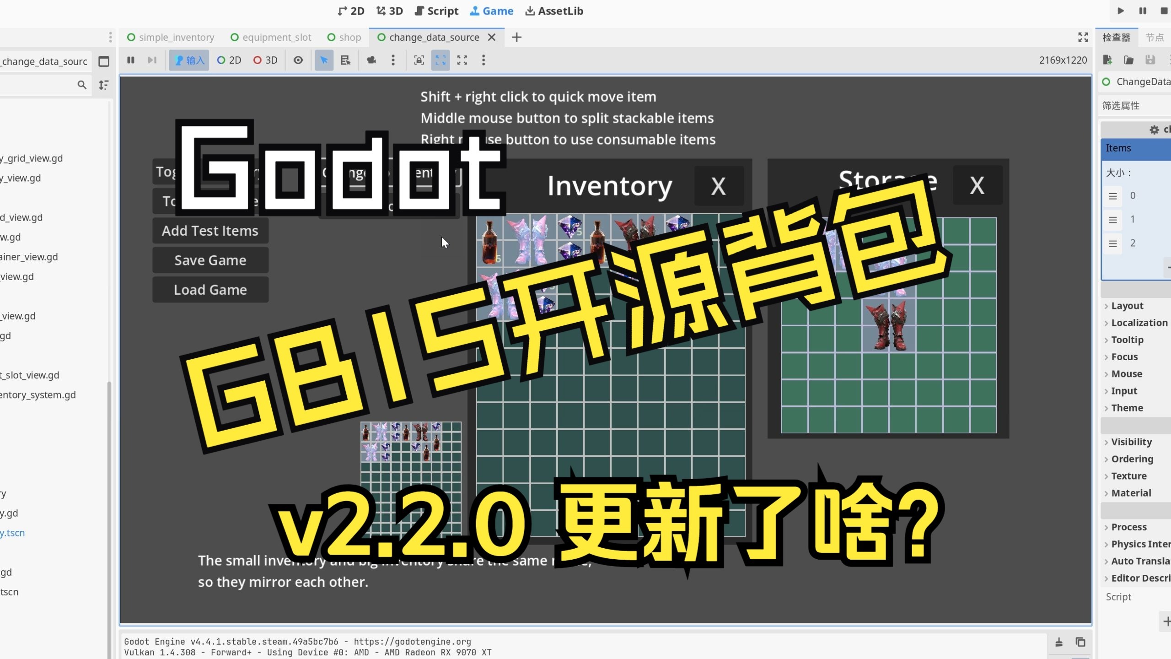The width and height of the screenshot is (1171, 659).
Task: Save resource disk icon in Inspector
Action: 1150,60
